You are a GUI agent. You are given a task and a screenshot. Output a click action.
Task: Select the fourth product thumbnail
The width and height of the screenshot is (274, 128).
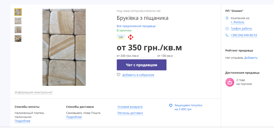18,38
